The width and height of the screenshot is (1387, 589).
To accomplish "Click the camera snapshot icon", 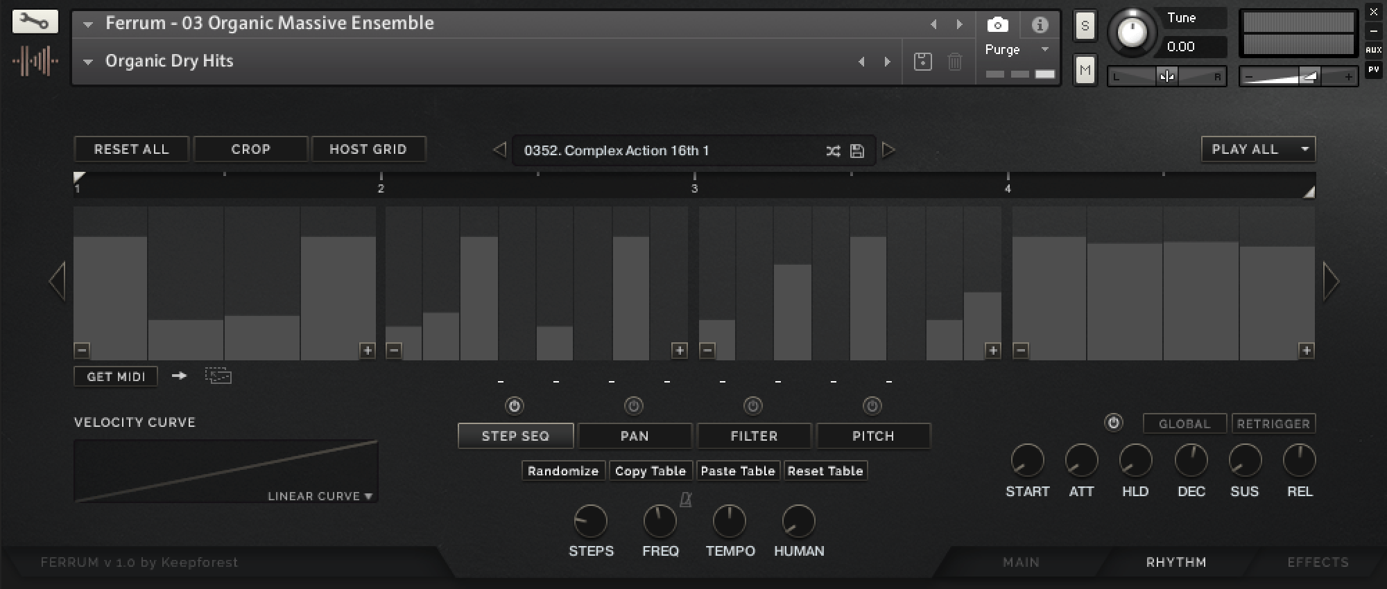I will (x=997, y=25).
